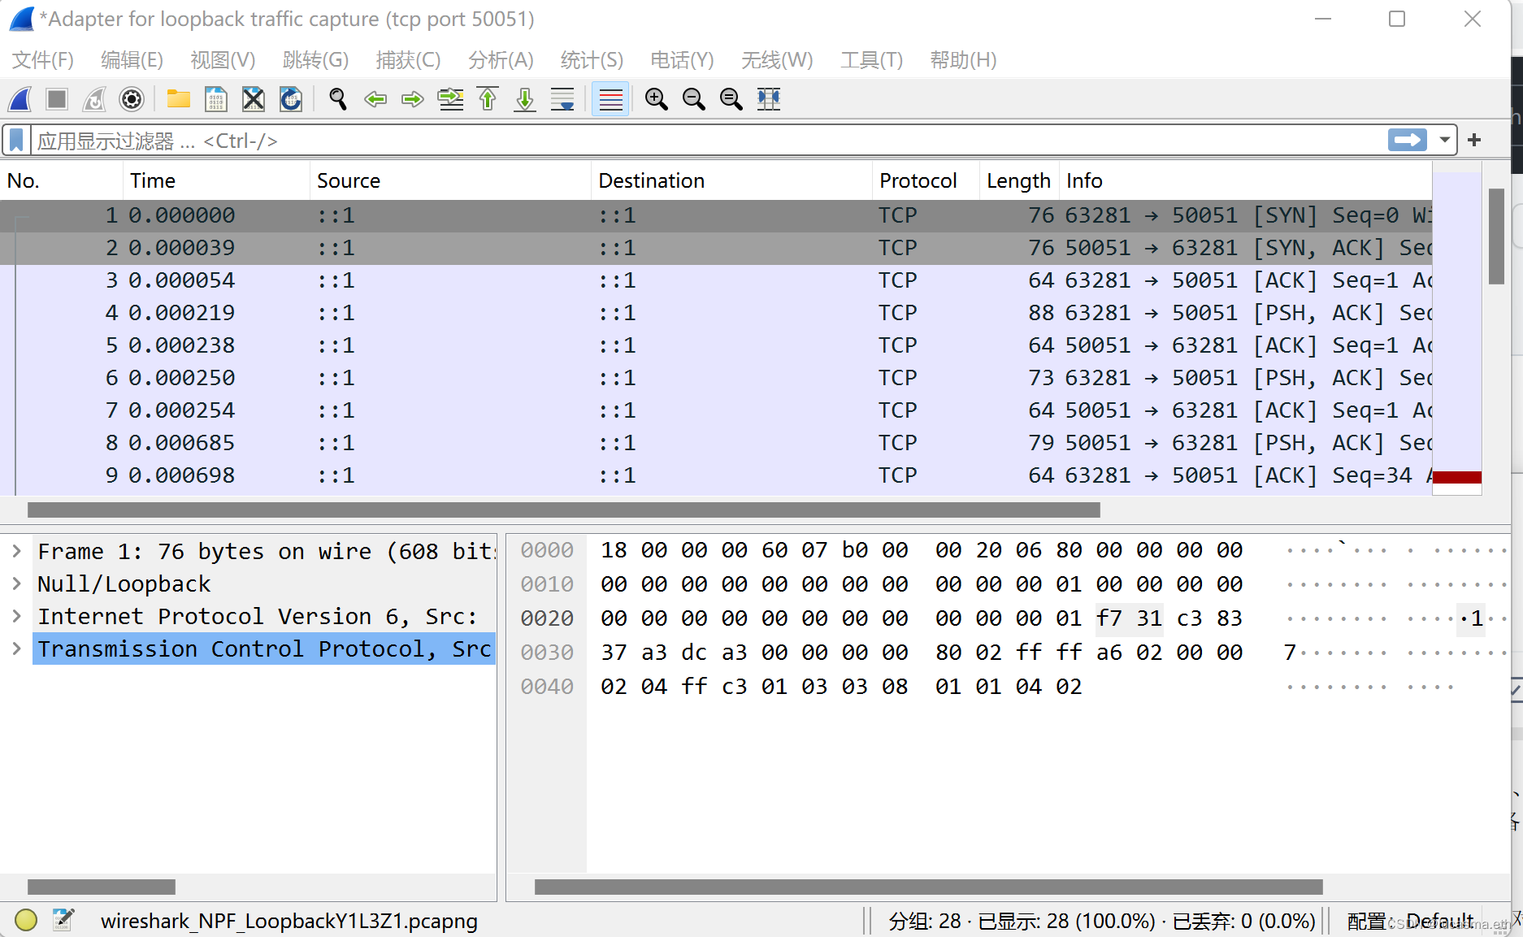Go back to previous packet
The height and width of the screenshot is (937, 1523).
(375, 99)
